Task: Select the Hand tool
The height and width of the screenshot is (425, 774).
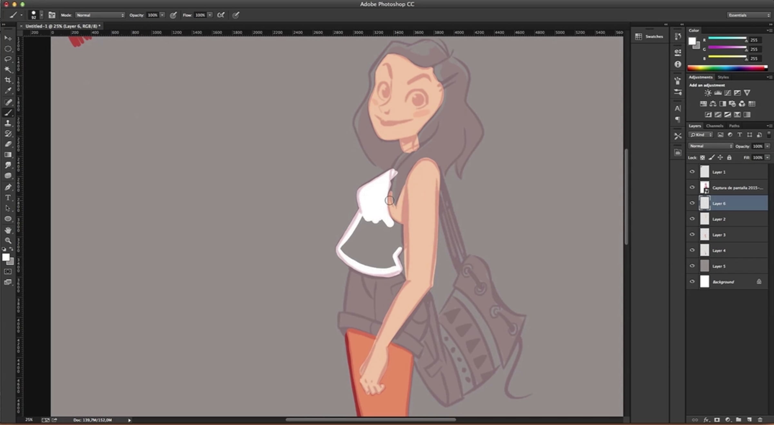Action: pyautogui.click(x=8, y=230)
